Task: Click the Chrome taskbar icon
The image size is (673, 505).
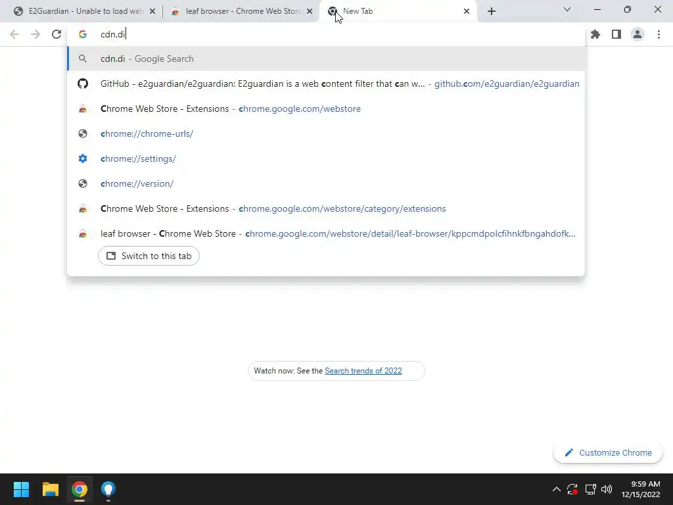Action: [x=80, y=489]
